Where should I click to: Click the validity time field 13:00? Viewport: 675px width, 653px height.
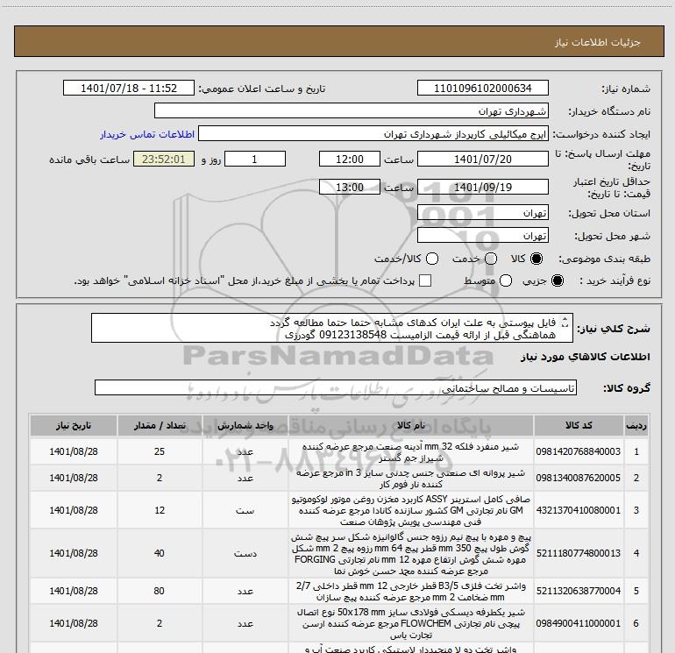point(350,188)
